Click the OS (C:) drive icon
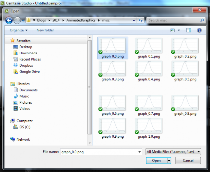The height and width of the screenshot is (172, 210). [x=16, y=127]
